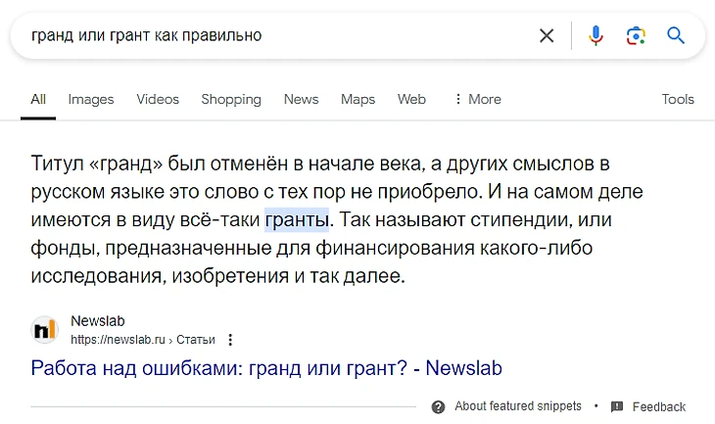Go to the News tab
The height and width of the screenshot is (424, 715).
pos(301,99)
